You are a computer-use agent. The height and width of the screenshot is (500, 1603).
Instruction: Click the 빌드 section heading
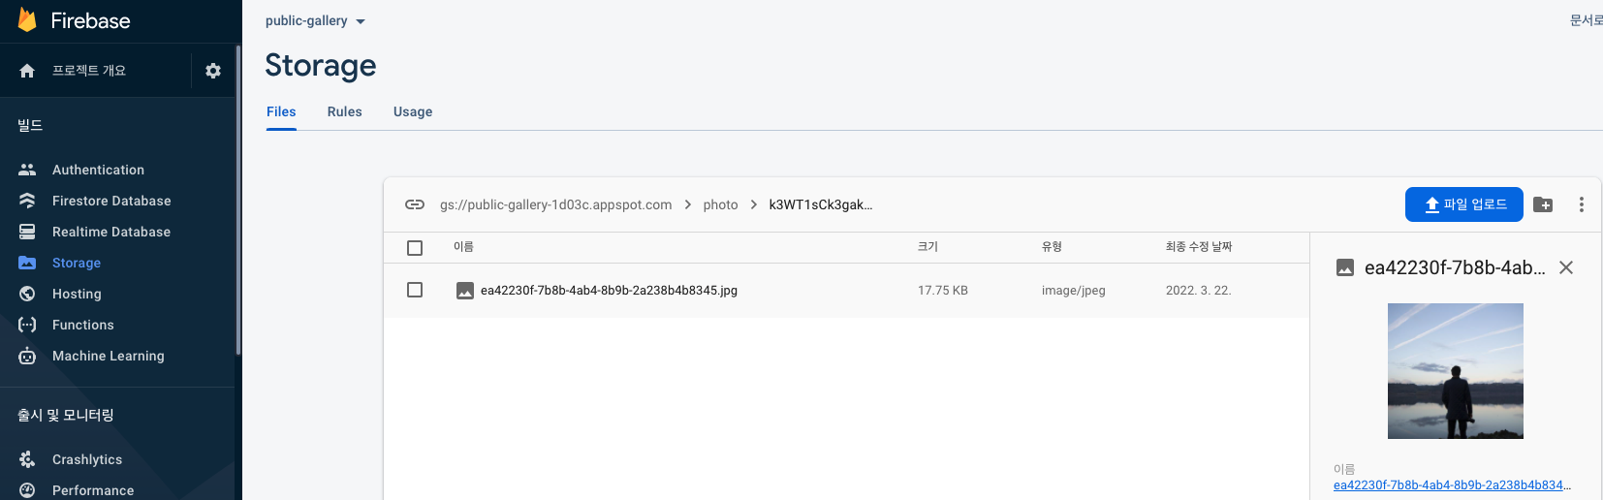pos(30,125)
